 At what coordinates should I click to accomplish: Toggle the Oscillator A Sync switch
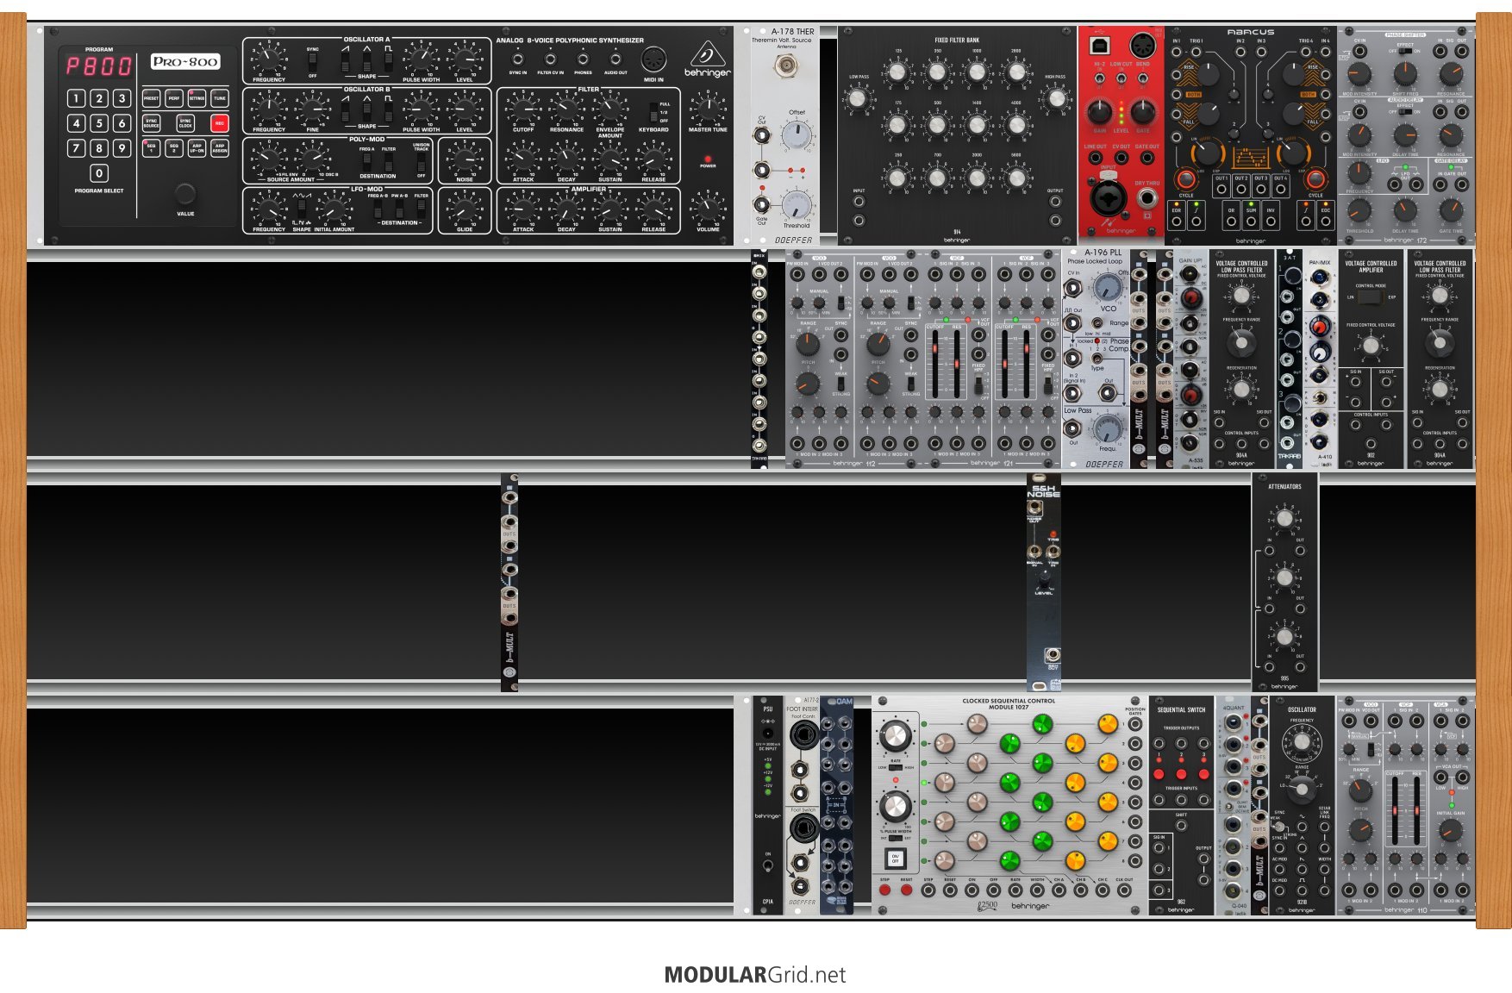[x=312, y=60]
